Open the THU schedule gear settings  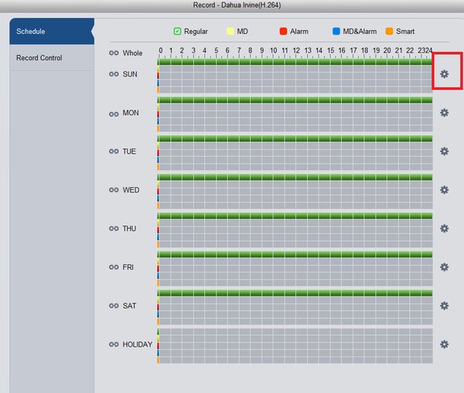click(x=444, y=229)
